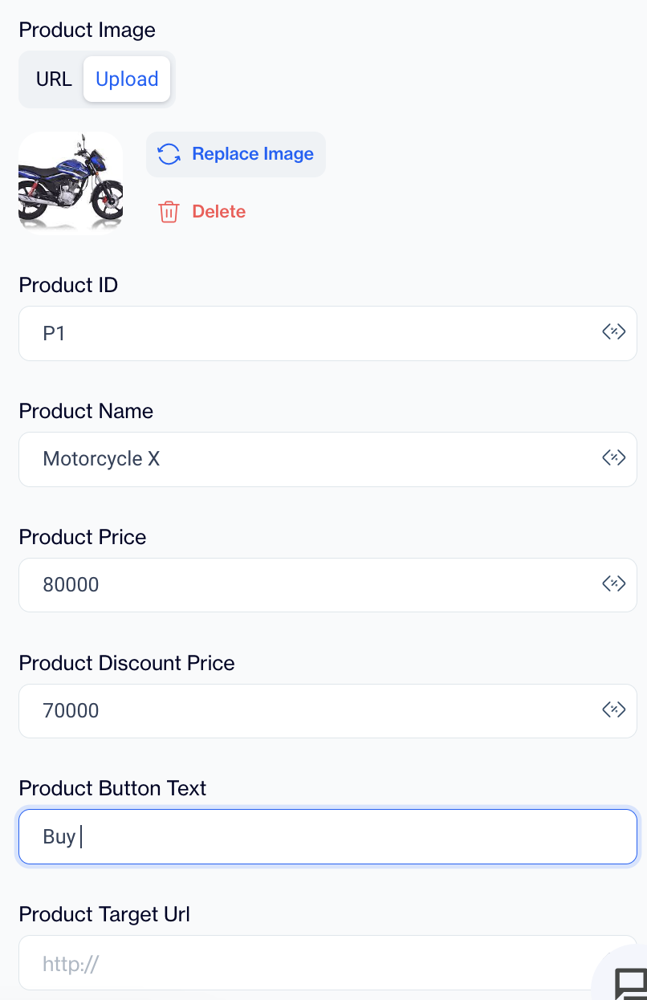Click the Product Image heading label
This screenshot has width=647, height=1000.
(87, 30)
